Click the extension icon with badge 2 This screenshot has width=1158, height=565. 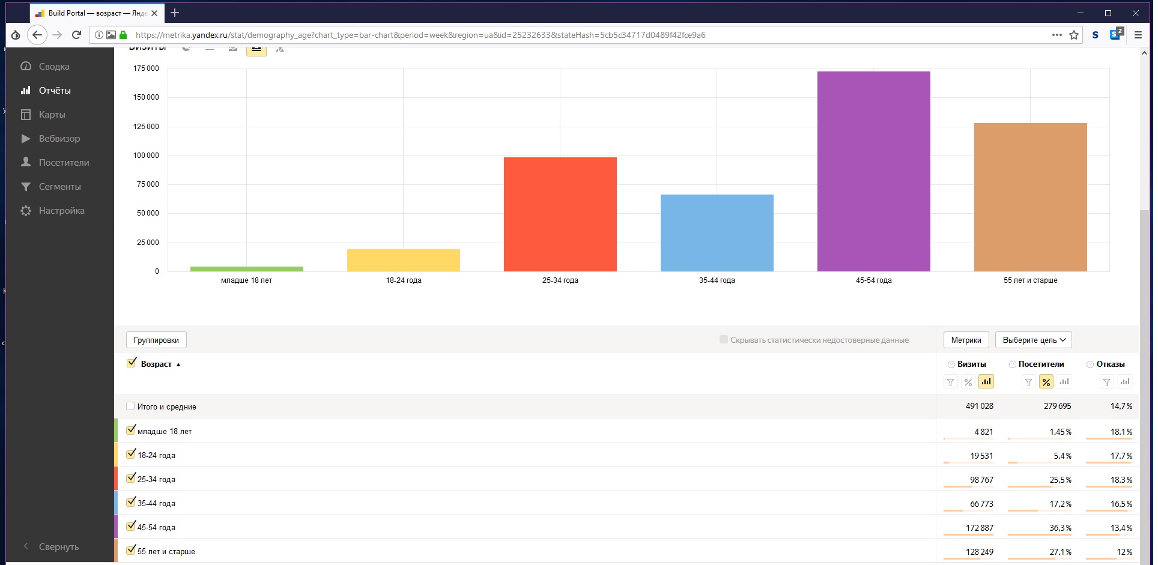pyautogui.click(x=1116, y=34)
